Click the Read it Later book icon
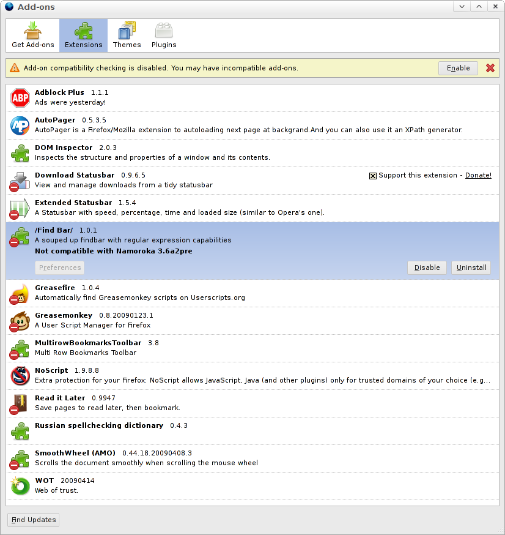505x535 pixels. tap(20, 404)
